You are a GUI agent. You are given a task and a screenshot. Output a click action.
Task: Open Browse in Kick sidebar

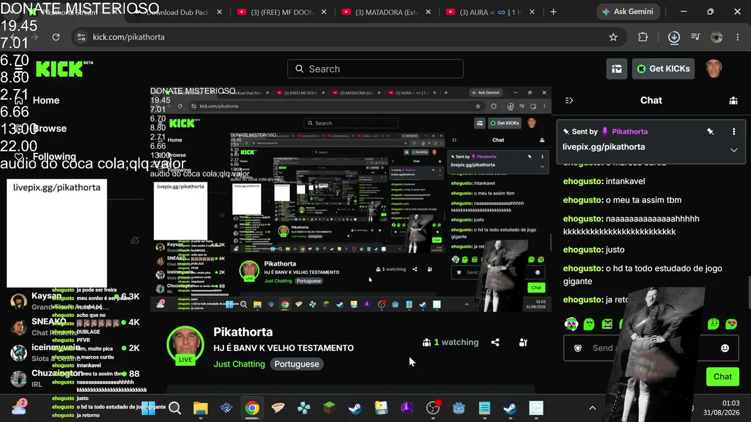[x=49, y=128]
